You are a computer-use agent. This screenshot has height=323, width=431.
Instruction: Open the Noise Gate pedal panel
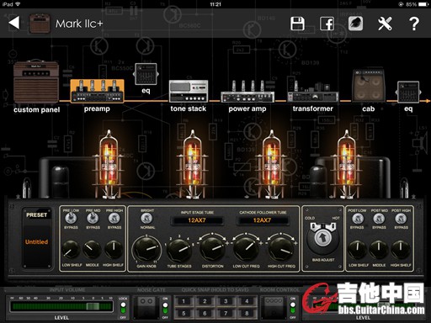[x=146, y=307]
